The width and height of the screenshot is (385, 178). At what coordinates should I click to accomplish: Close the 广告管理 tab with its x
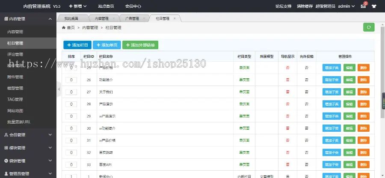click(x=144, y=18)
